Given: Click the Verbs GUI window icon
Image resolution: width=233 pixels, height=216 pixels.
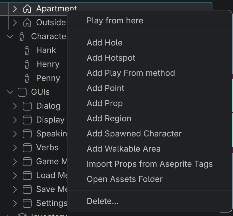Looking at the screenshot, I should [27, 148].
